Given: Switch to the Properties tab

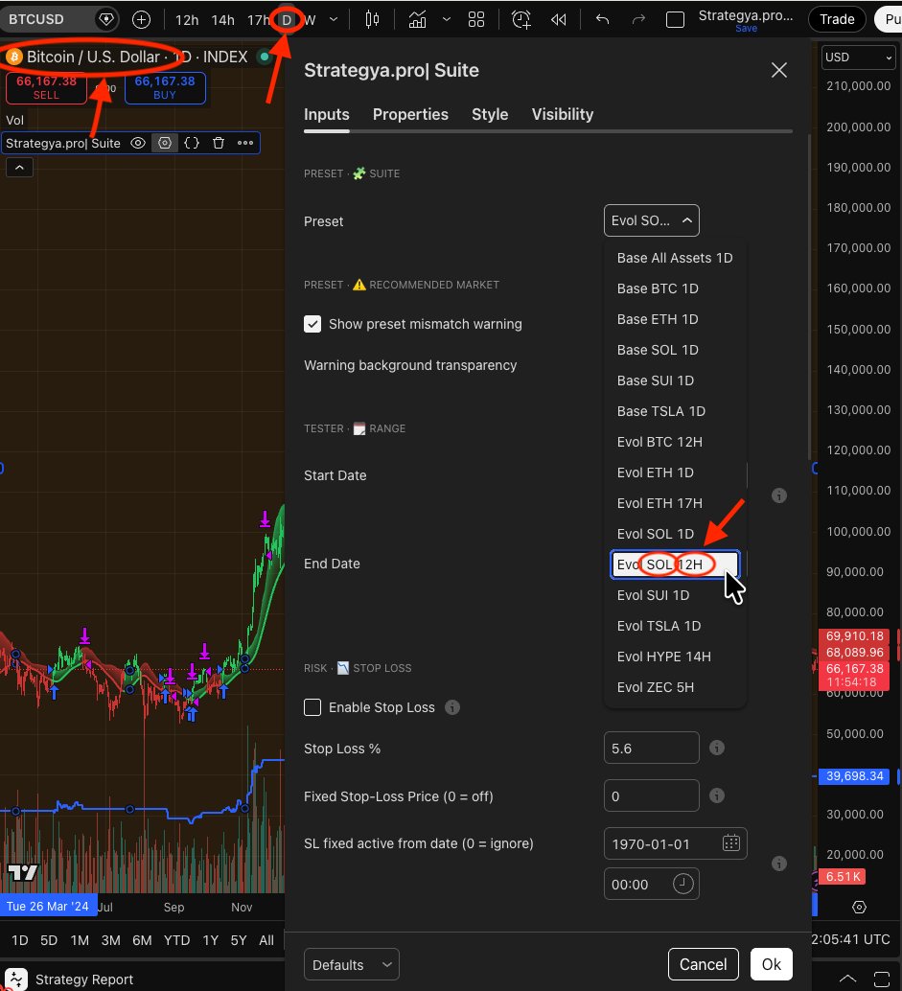Looking at the screenshot, I should click(x=410, y=114).
